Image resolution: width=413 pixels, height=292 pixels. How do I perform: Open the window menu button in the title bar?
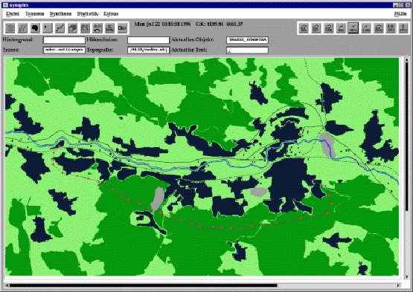(x=5, y=5)
